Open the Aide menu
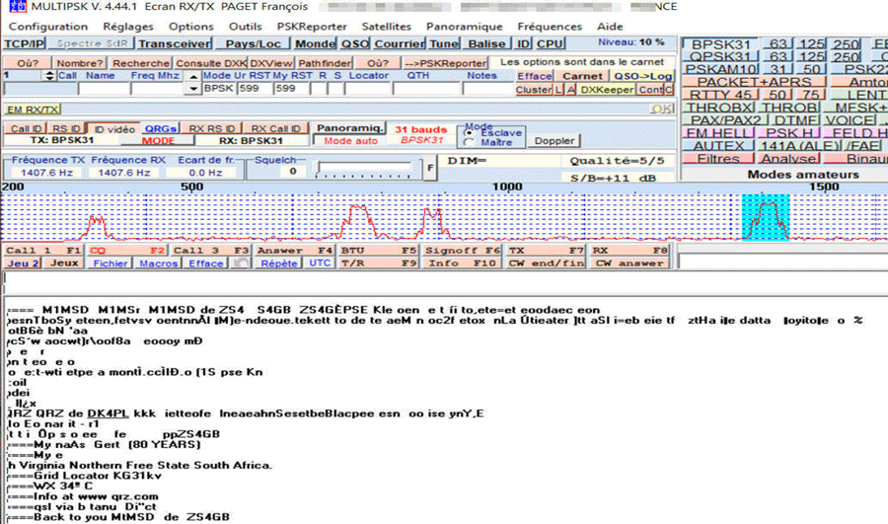Screen dimensions: 888x524 point(610,27)
